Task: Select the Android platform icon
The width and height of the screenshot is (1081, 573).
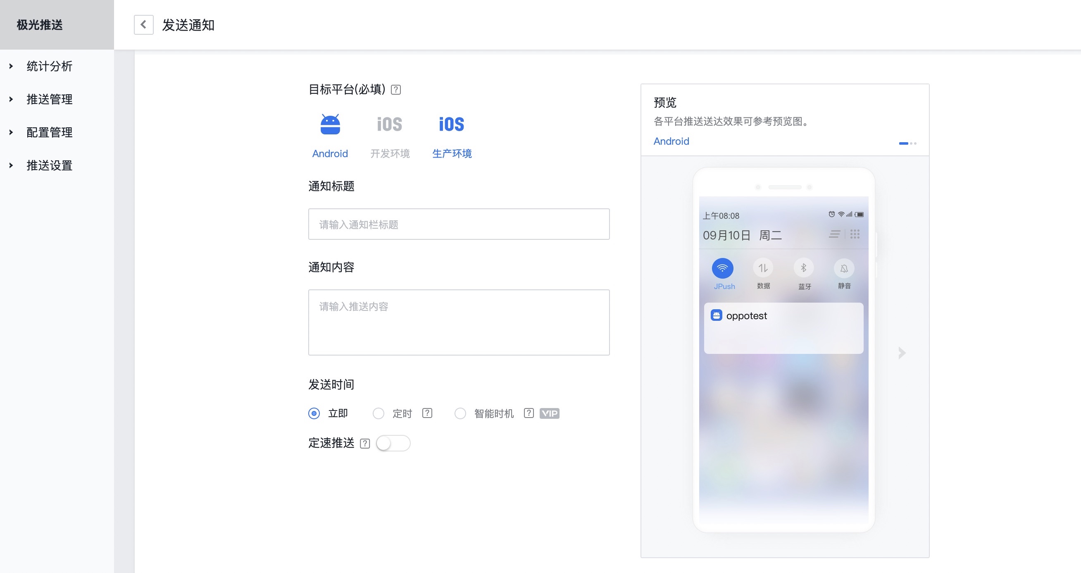Action: point(330,124)
